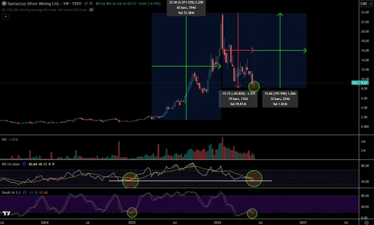Image resolution: width=374 pixels, height=225 pixels.
Task: Click the 2027 label on the time axis
Action: click(x=303, y=222)
